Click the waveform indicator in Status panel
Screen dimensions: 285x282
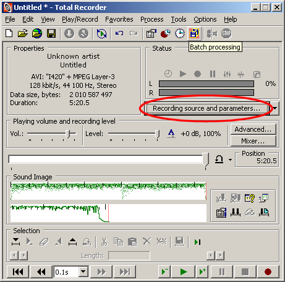coord(240,74)
